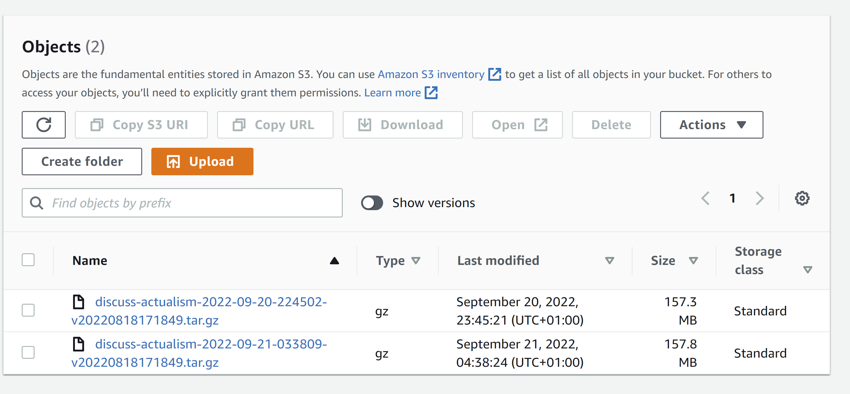The width and height of the screenshot is (850, 394).
Task: Toggle the Show versions switch
Action: (372, 203)
